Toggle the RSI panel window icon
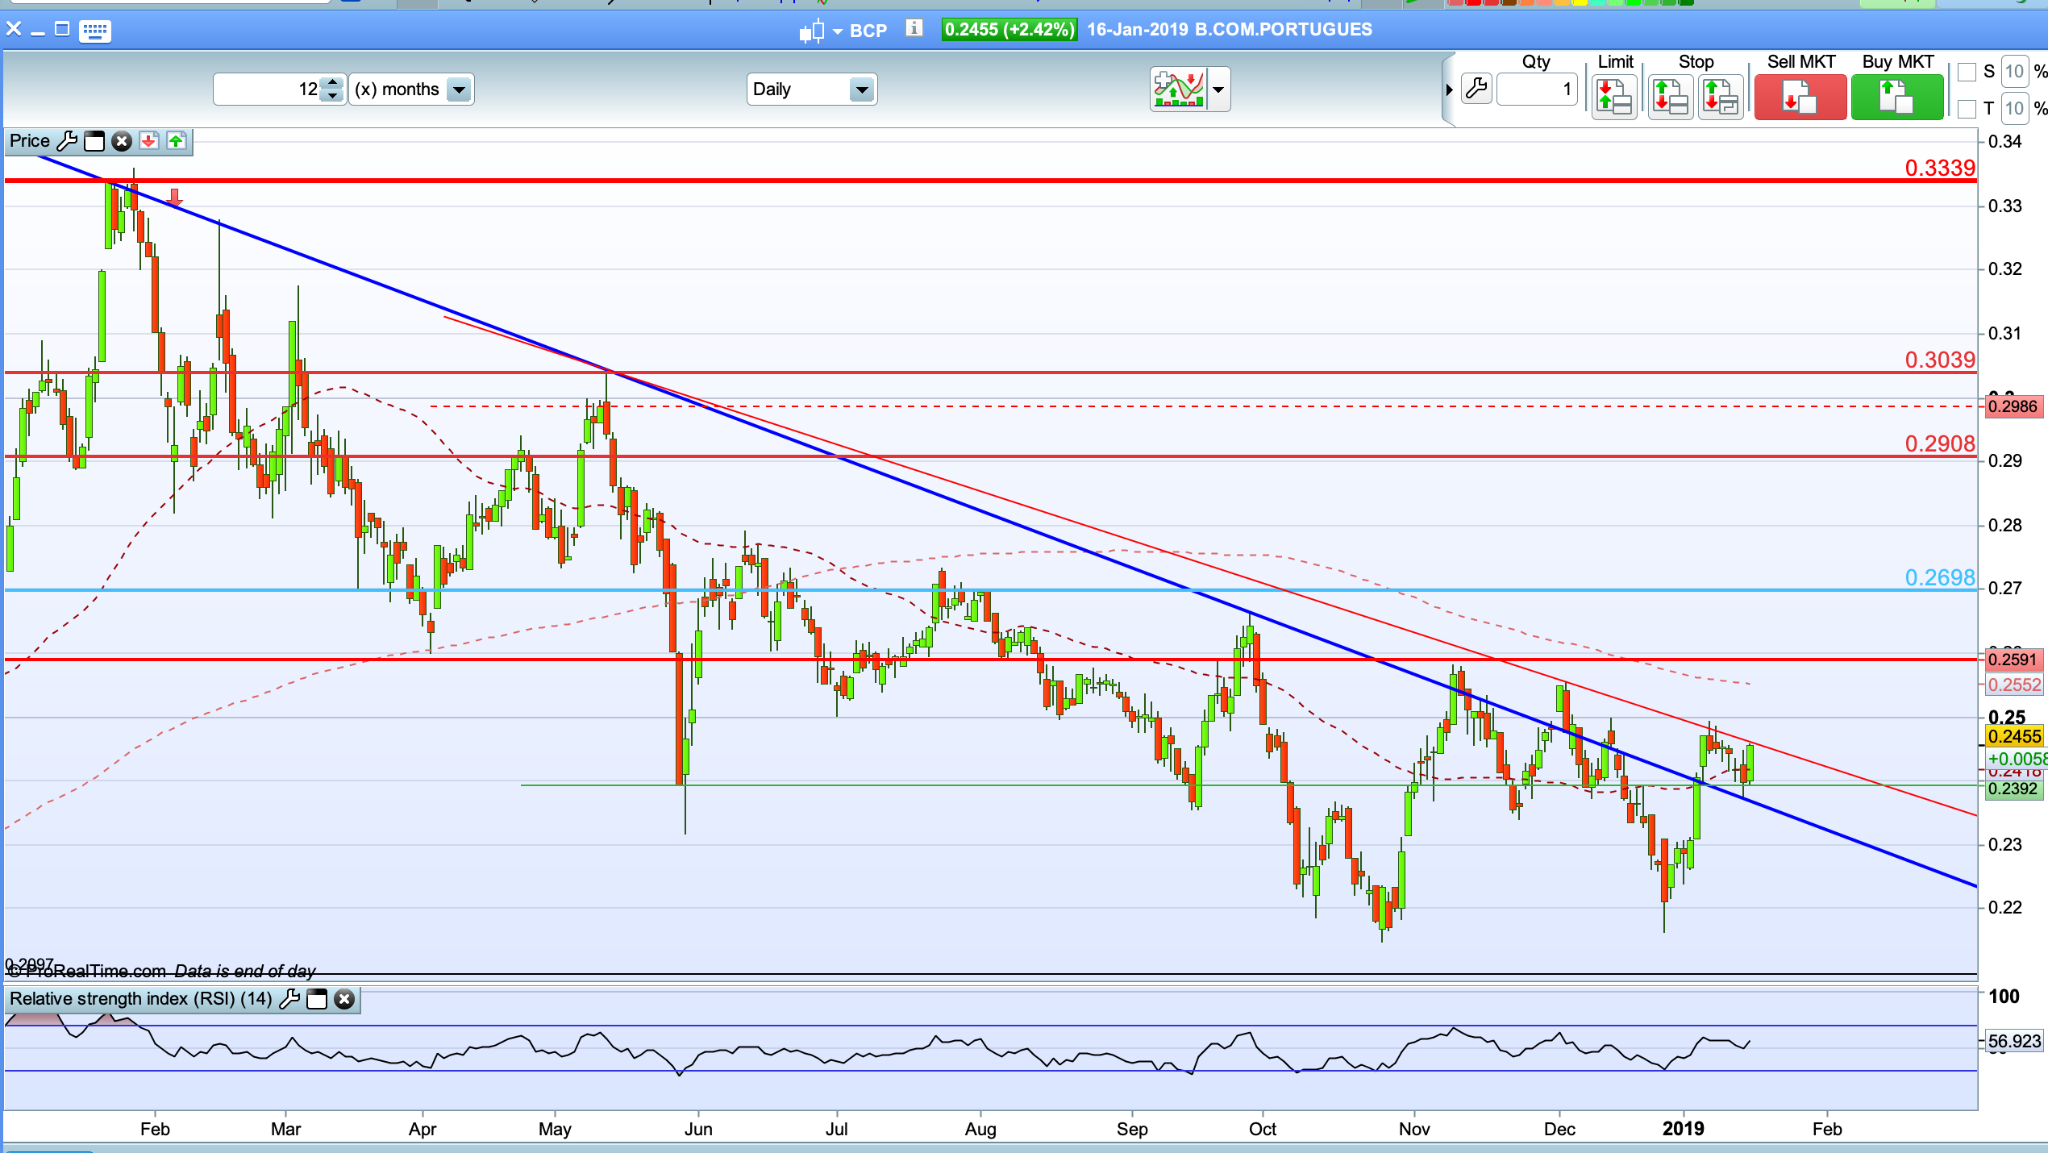This screenshot has width=2048, height=1153. pyautogui.click(x=318, y=1000)
